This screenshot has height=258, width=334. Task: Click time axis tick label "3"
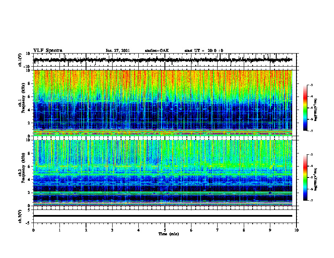tap(112, 230)
